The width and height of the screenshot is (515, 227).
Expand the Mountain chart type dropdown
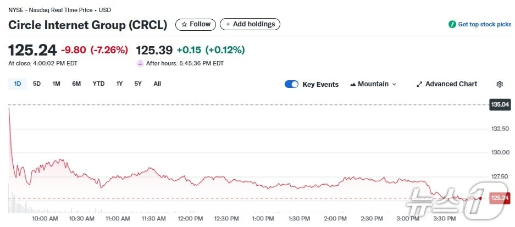click(x=394, y=84)
